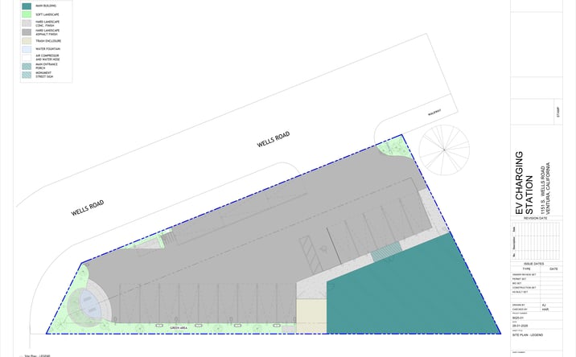Click the Main Building legend swatch

(27, 6)
